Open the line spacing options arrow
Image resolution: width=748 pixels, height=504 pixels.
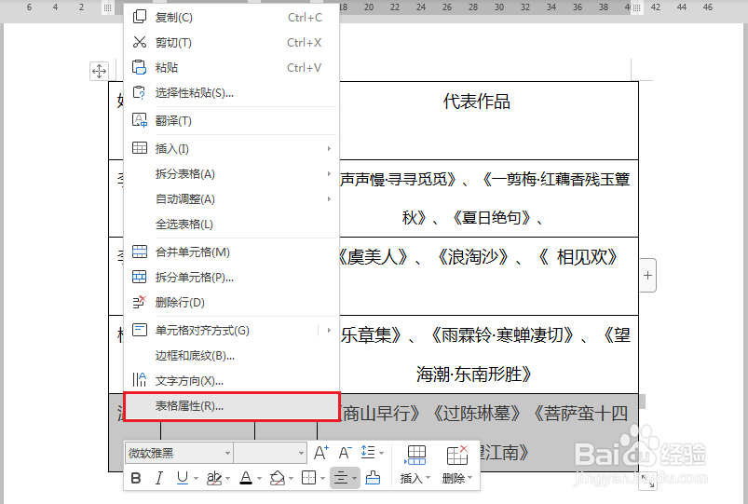pos(382,453)
